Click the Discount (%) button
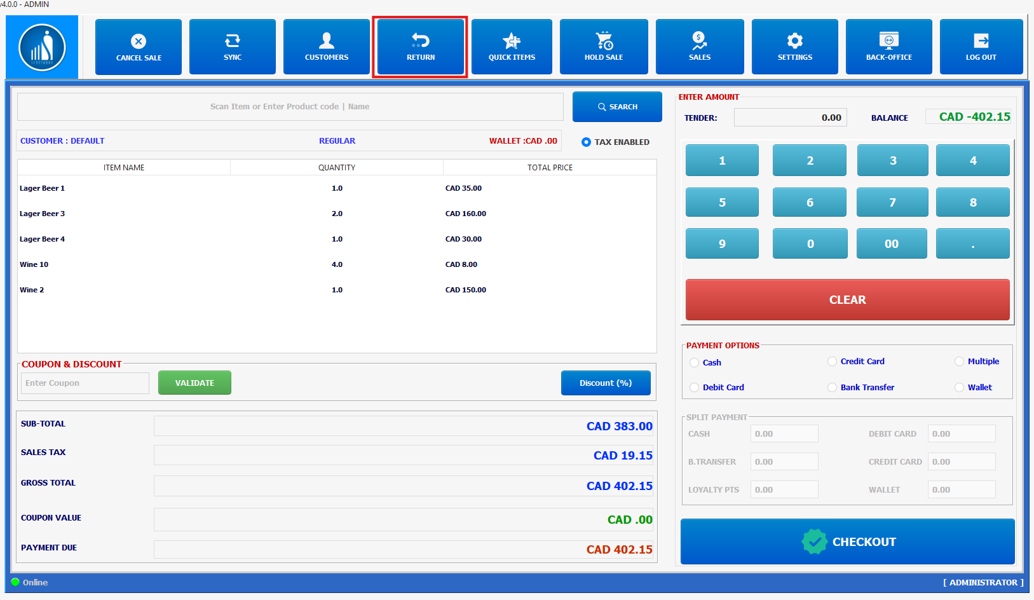 click(x=605, y=383)
